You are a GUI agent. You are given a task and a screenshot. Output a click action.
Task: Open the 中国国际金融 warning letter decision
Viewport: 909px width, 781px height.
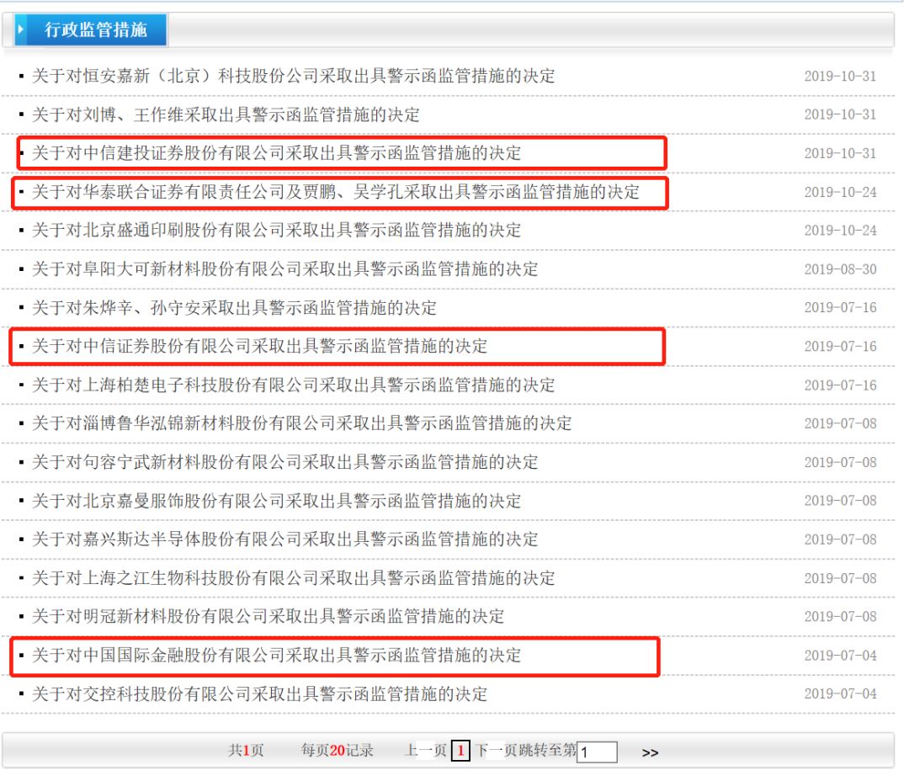(276, 655)
